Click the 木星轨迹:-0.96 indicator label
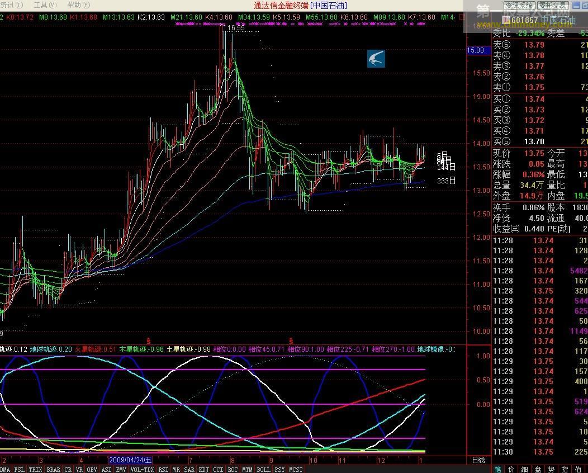Screen dimensions: 588x473 coord(141,349)
